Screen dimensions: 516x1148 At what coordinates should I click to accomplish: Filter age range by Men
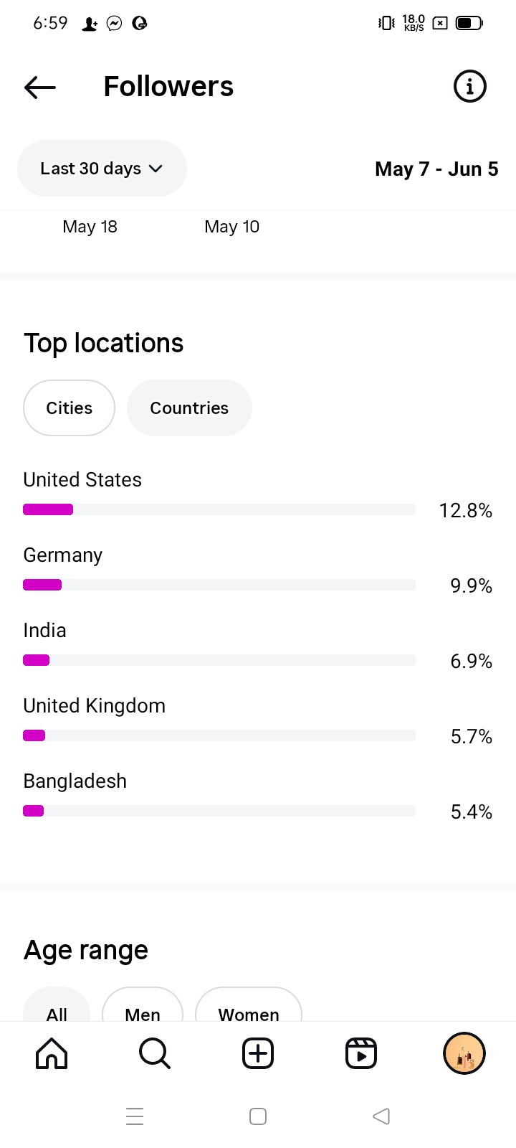143,1008
